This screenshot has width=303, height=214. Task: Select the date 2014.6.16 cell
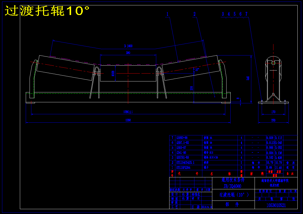[x=207, y=207]
